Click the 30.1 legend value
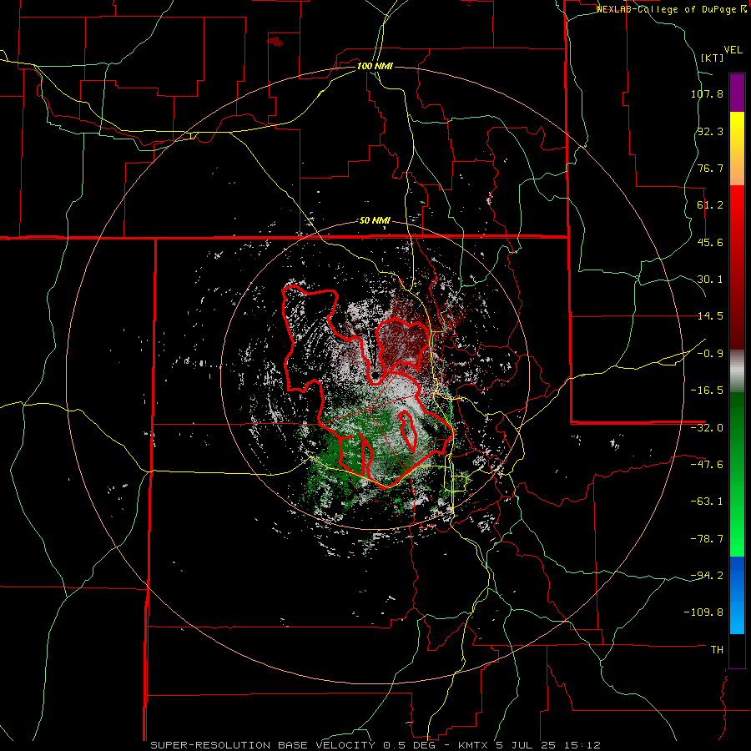 710,280
